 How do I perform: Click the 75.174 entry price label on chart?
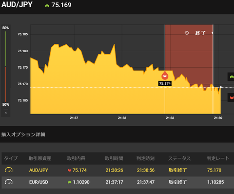[165, 83]
